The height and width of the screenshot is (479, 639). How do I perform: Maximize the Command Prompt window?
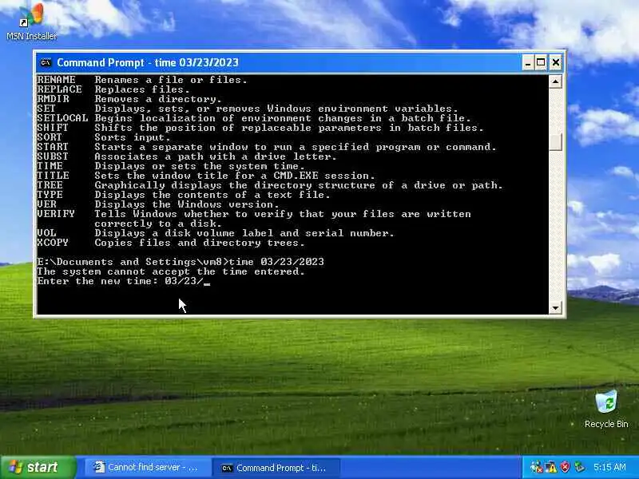[541, 63]
